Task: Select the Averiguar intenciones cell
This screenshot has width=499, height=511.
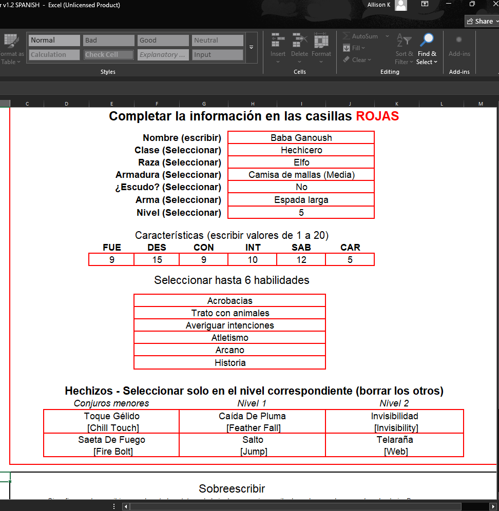Action: pyautogui.click(x=230, y=325)
